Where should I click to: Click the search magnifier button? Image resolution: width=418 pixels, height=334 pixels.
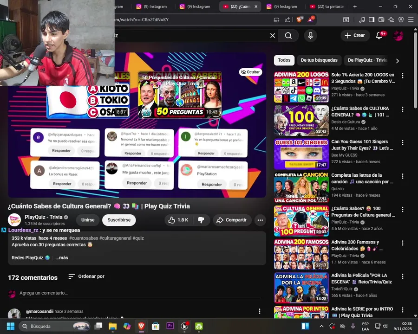click(288, 35)
